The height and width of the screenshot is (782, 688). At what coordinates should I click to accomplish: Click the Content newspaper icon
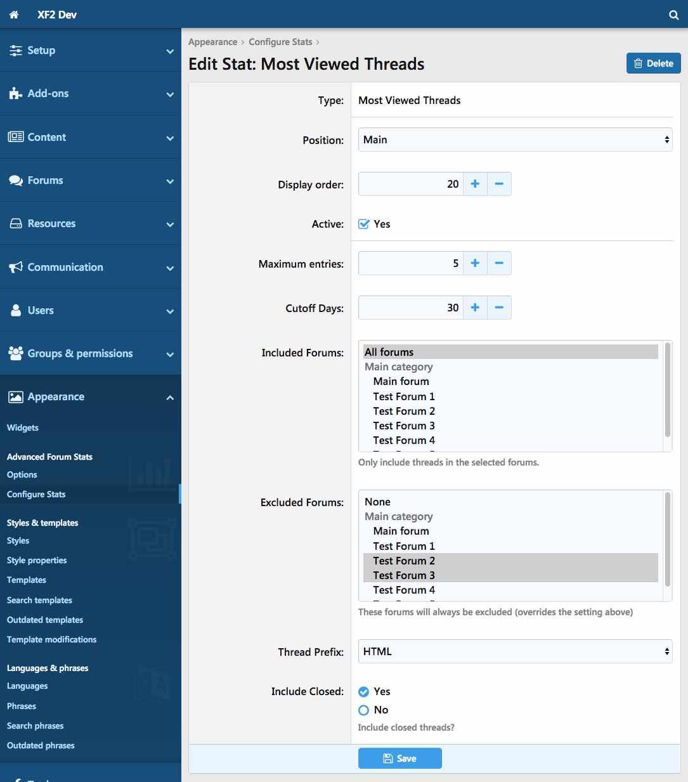point(16,137)
